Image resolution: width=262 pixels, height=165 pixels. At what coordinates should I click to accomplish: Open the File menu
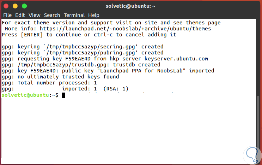click(7, 15)
